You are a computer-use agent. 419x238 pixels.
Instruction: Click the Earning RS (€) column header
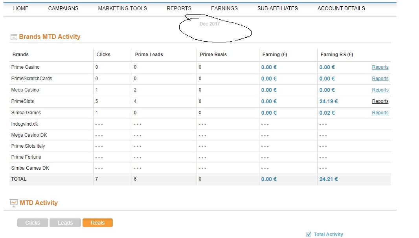[x=337, y=55]
